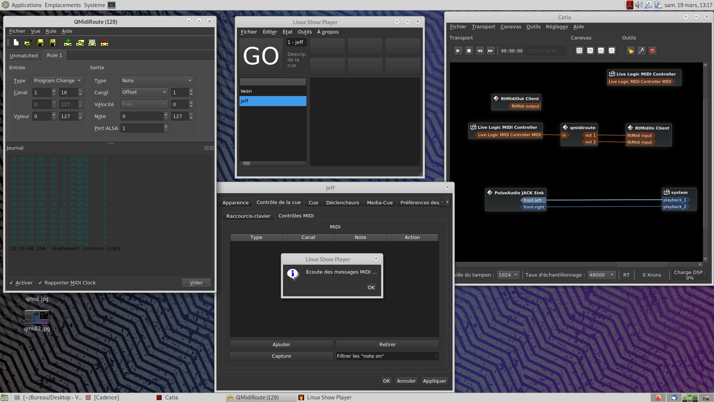Open the Canevas menu in Catia
714x402 pixels.
coord(511,27)
